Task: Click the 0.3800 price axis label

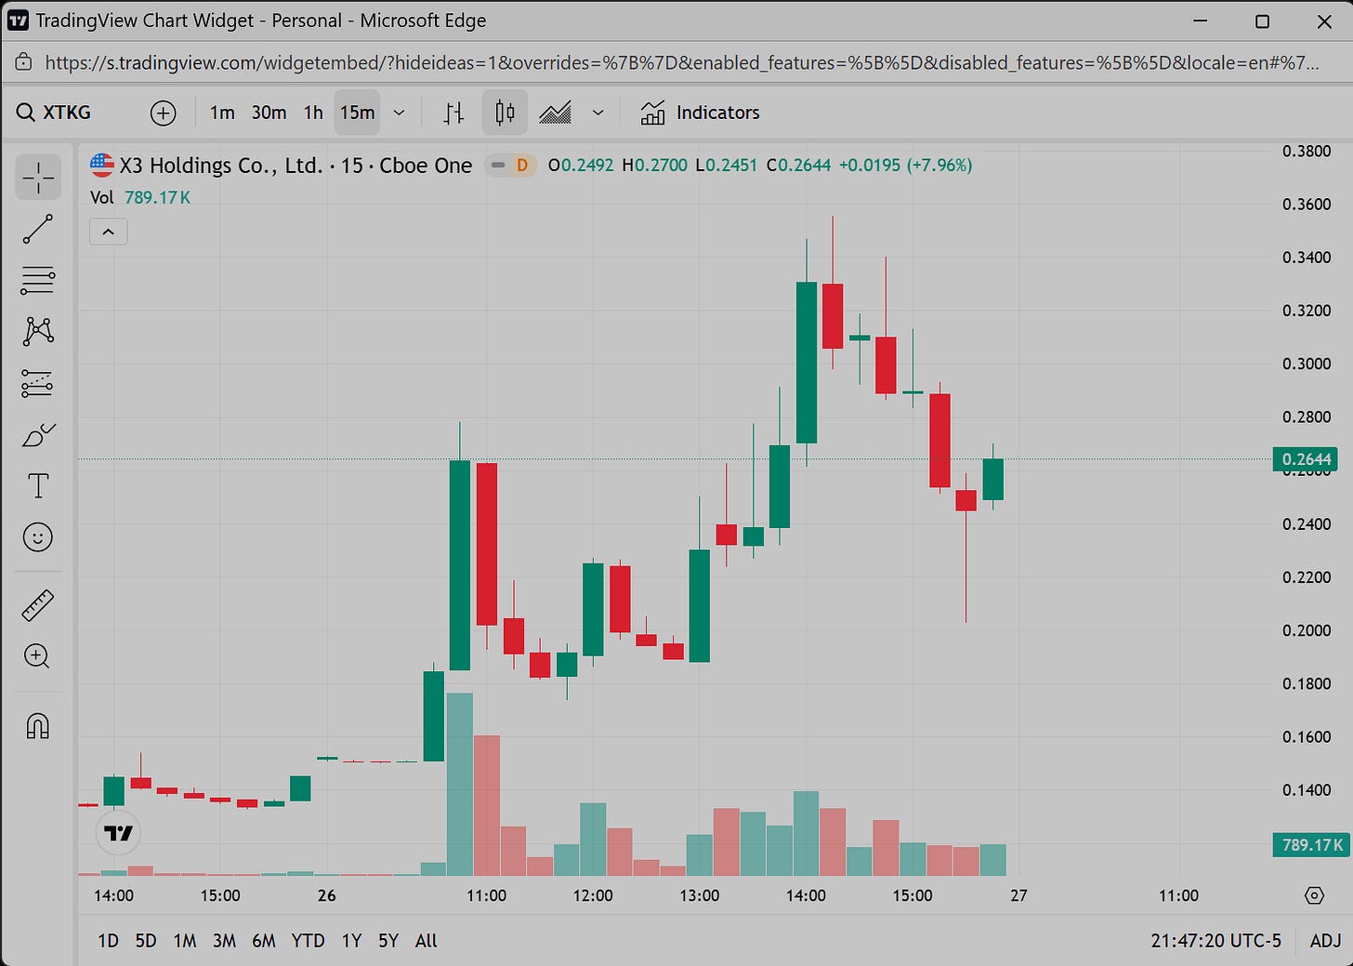Action: 1307,152
